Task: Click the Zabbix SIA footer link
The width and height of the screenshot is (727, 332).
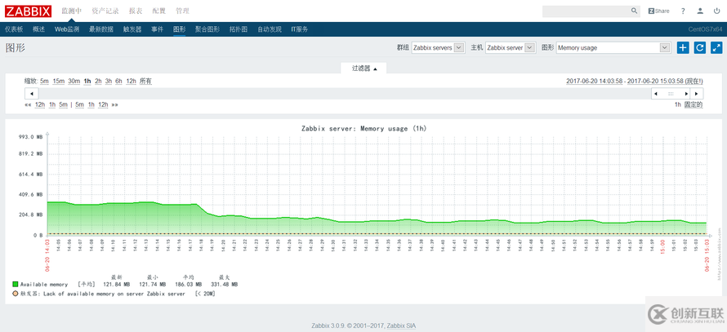Action: coord(402,326)
